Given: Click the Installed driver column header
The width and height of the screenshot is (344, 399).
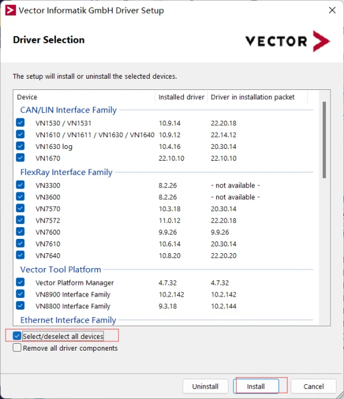Looking at the screenshot, I should point(181,97).
